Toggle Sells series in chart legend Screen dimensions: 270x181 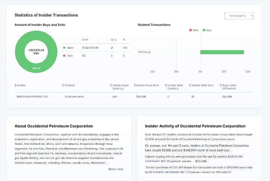(193, 30)
